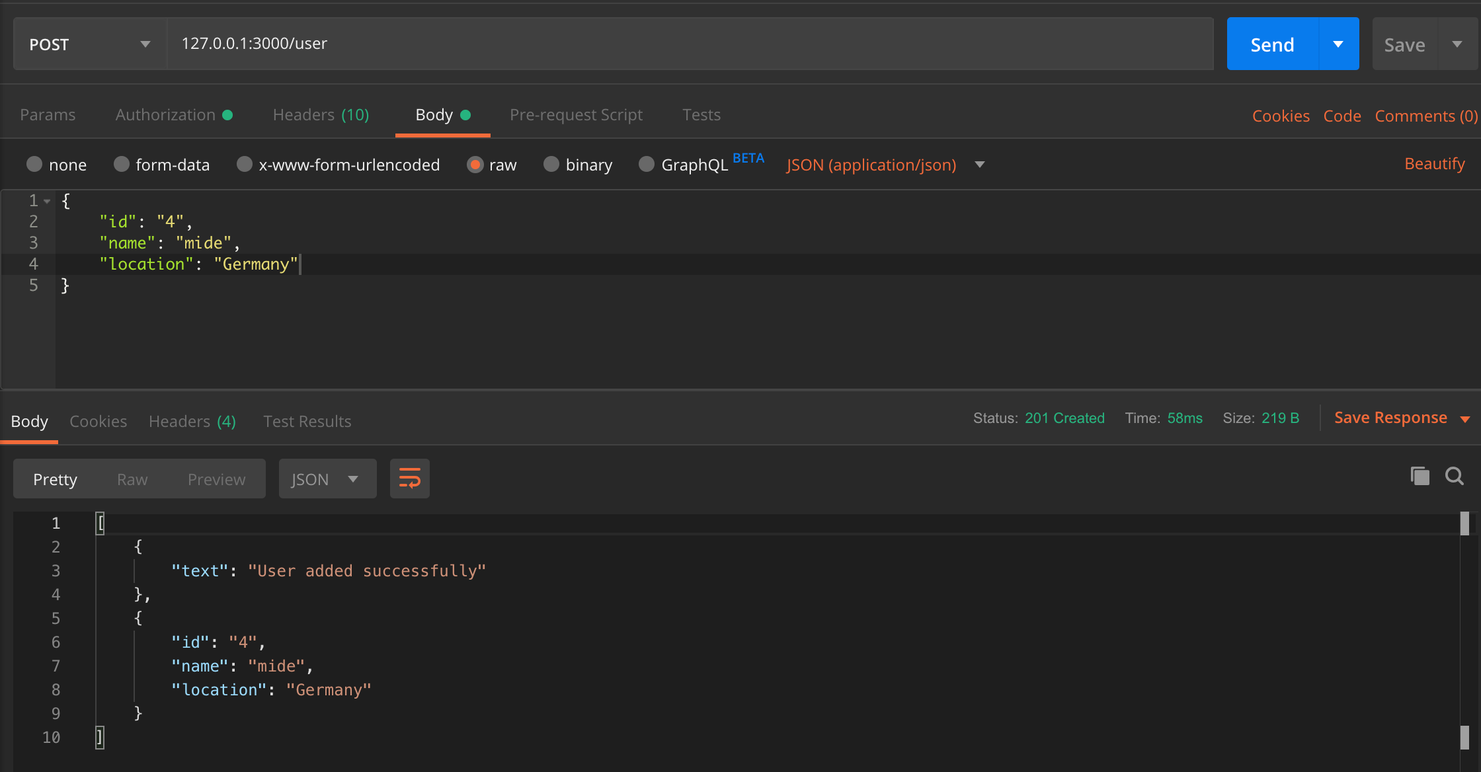Click the Beautify link
Viewport: 1481px width, 772px height.
1434,163
